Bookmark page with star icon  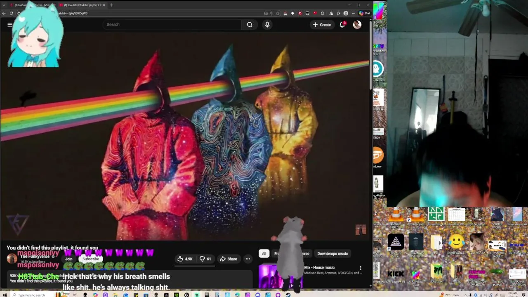click(x=278, y=13)
